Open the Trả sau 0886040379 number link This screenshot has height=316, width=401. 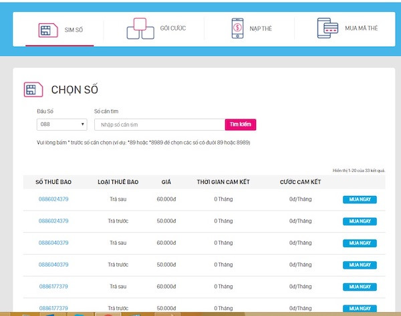coord(53,243)
